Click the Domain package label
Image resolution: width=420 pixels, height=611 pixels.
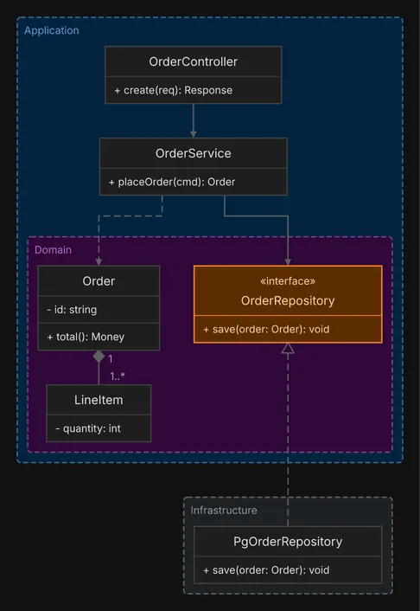point(53,250)
